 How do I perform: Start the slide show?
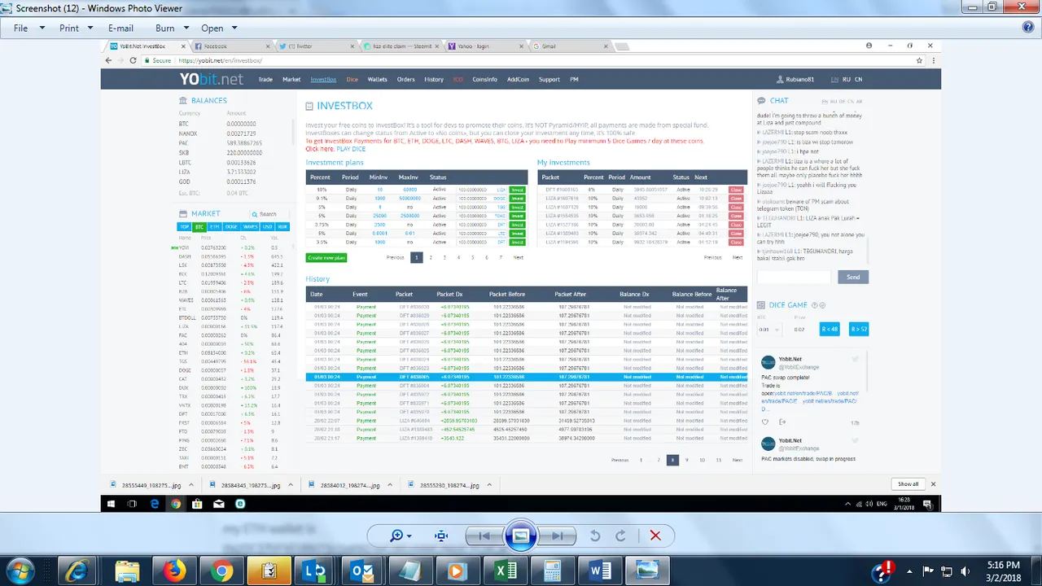(521, 536)
